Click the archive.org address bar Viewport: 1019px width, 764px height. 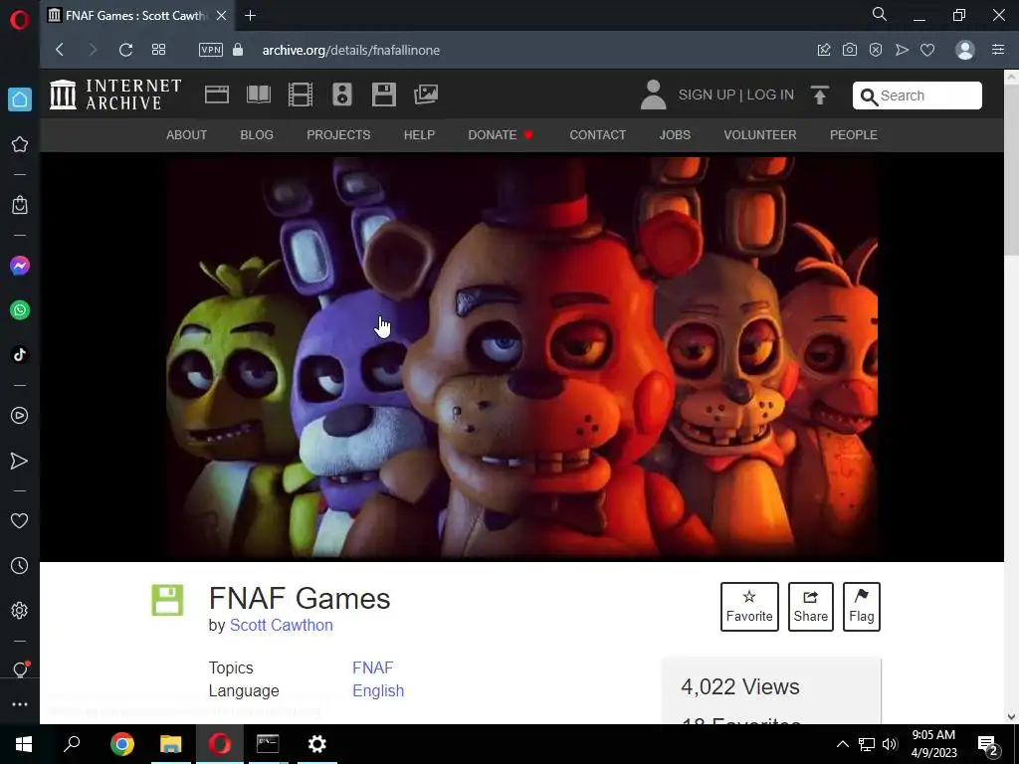pos(351,50)
